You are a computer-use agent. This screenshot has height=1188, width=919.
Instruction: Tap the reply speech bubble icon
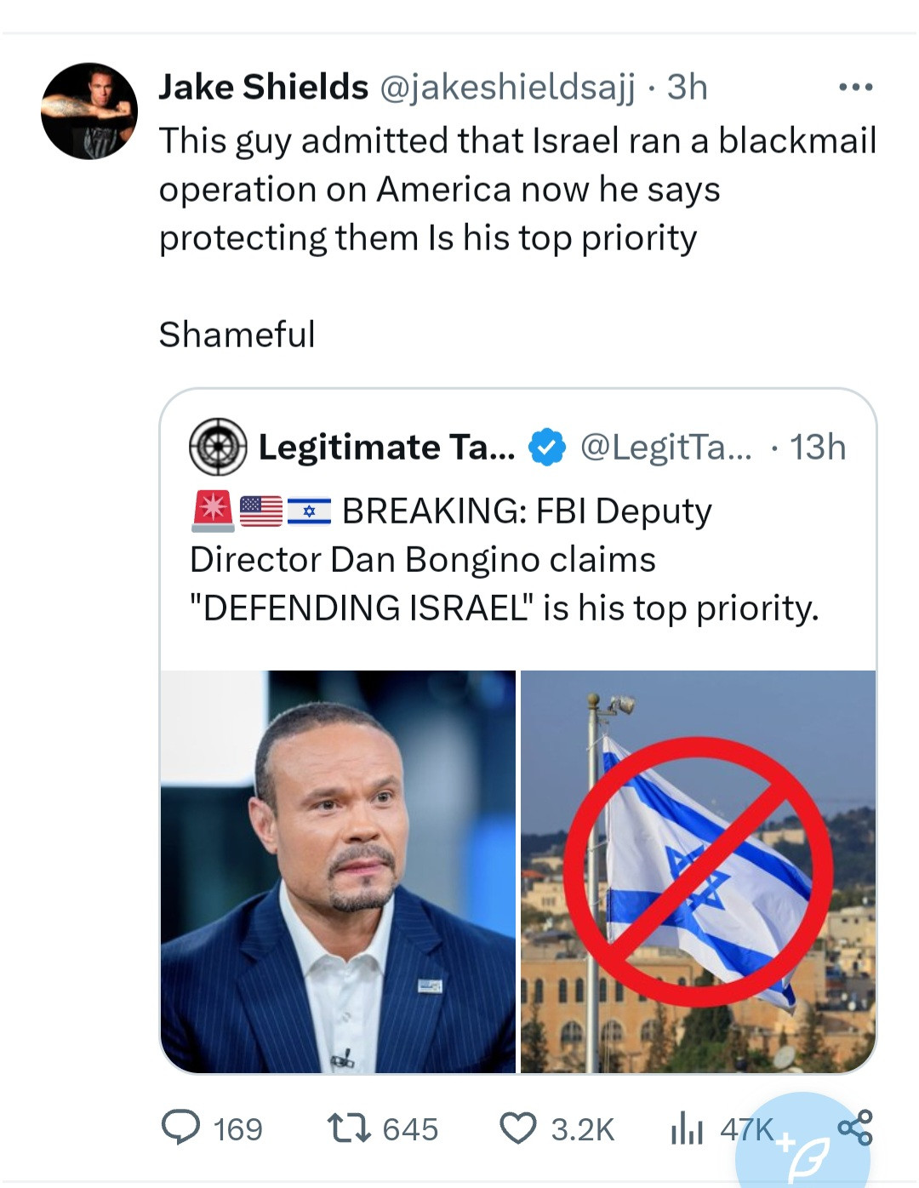pos(180,1128)
